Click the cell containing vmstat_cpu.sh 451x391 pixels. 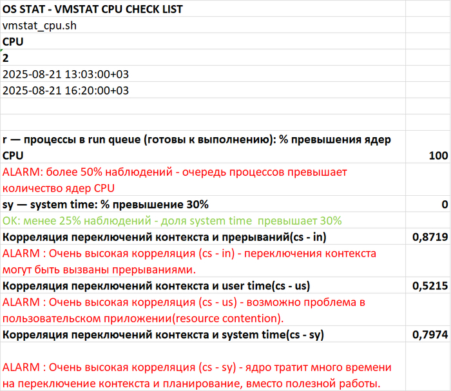(43, 25)
